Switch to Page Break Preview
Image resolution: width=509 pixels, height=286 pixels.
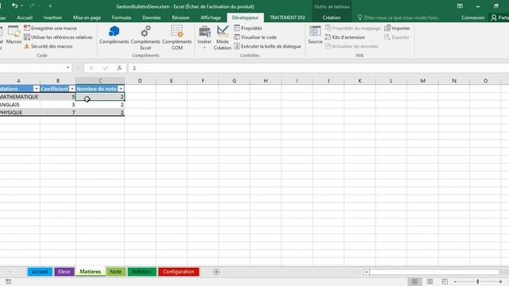coord(445,281)
